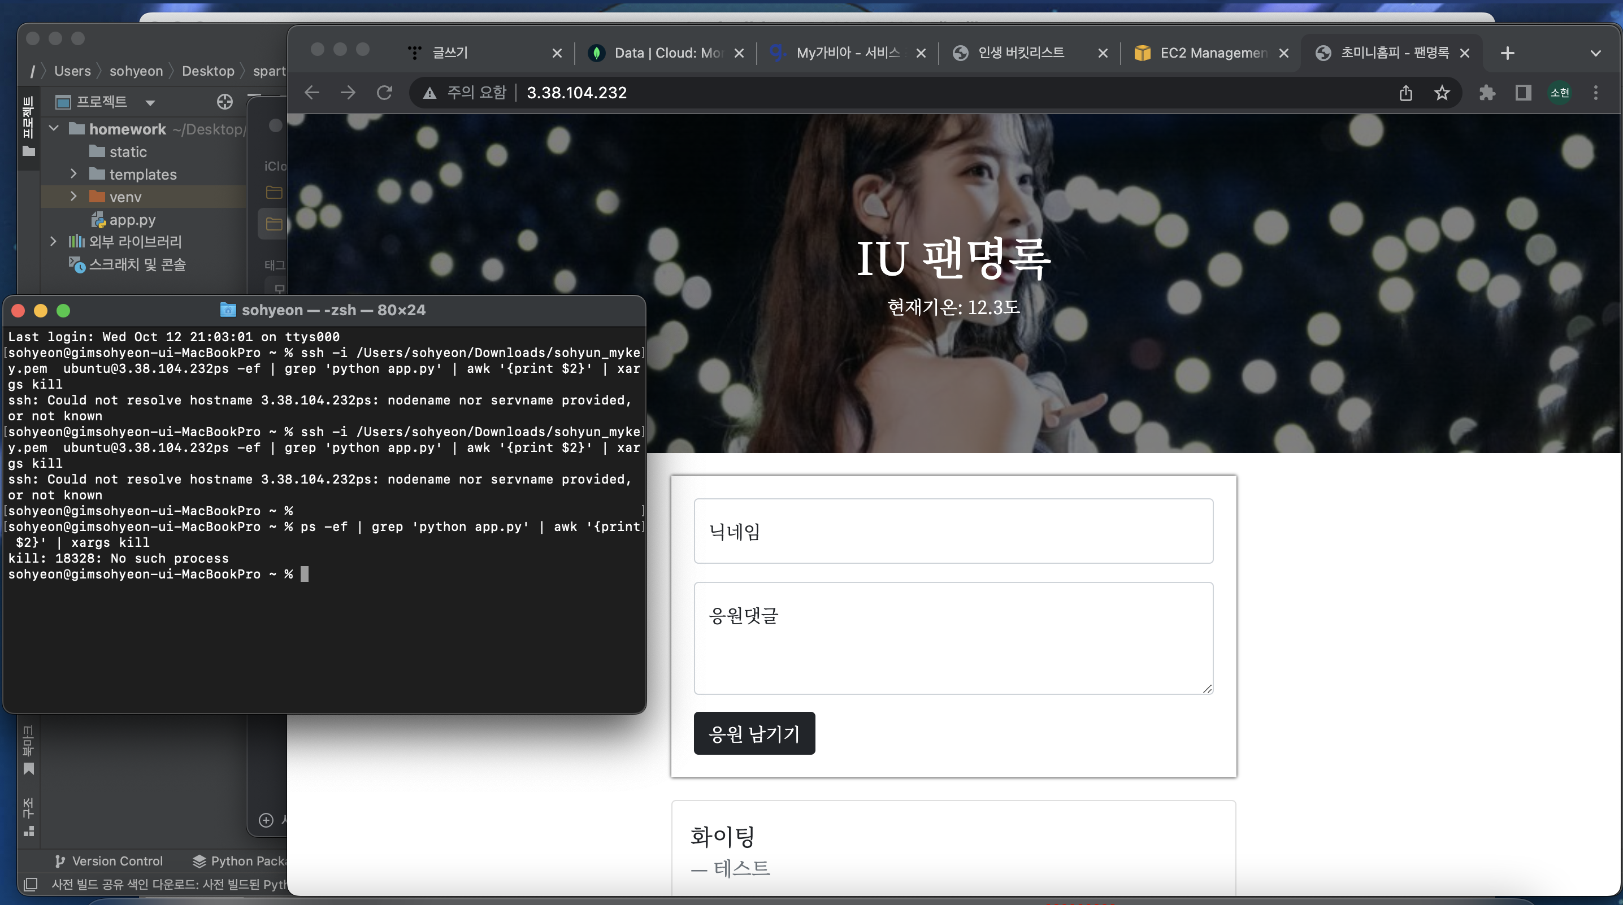Screen dimensions: 1623x905
Task: Open a new Chrome tab
Action: pyautogui.click(x=1507, y=53)
